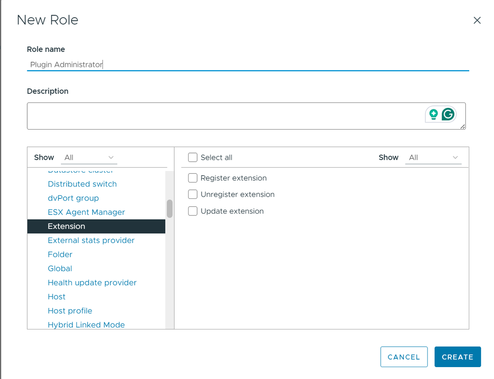Select Distributed switch category
This screenshot has width=494, height=379.
point(82,184)
